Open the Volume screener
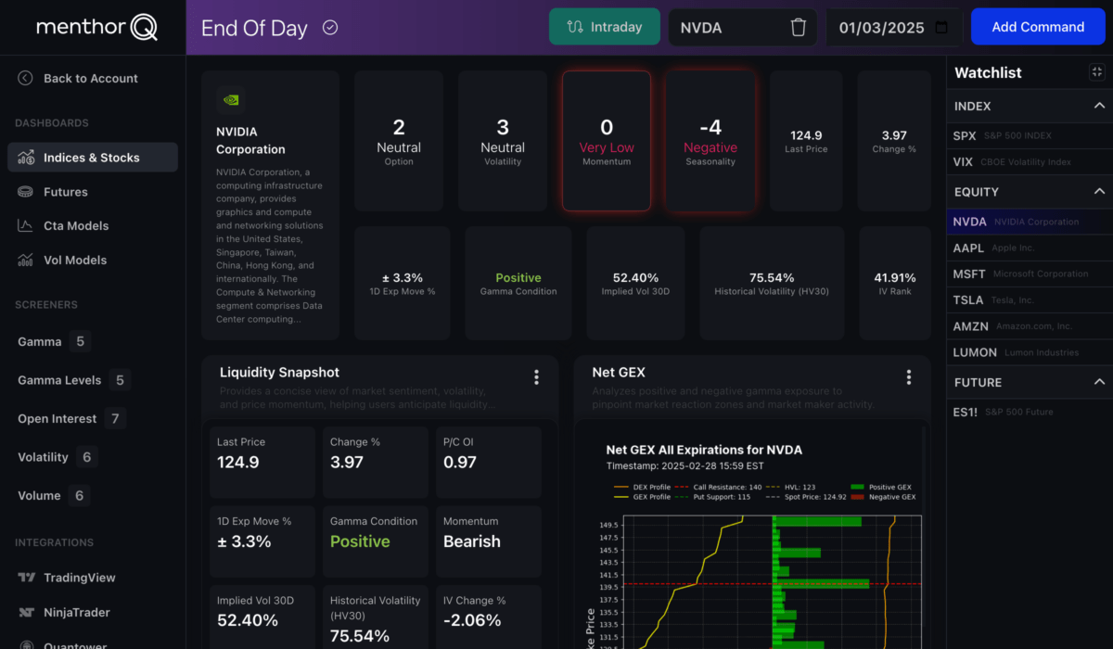 pos(53,496)
